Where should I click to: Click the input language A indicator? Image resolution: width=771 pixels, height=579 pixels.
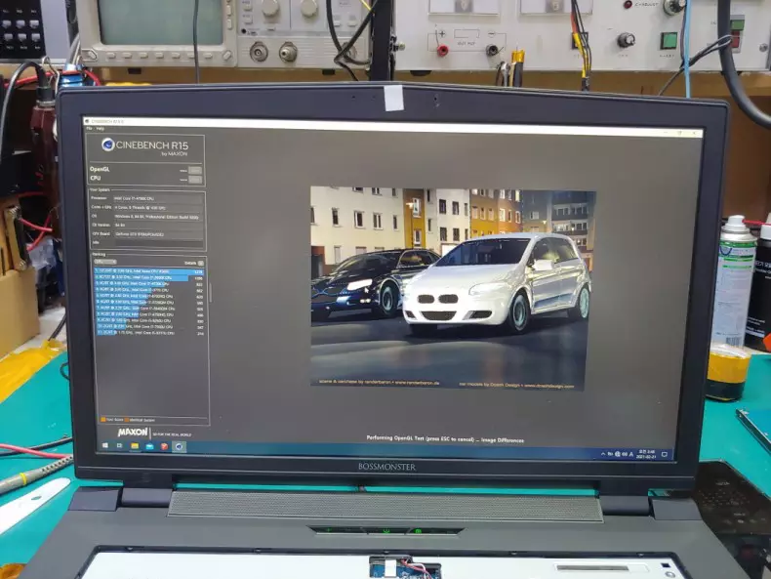click(x=630, y=454)
